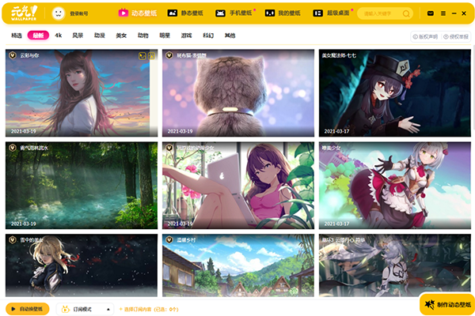Toggle 自动换壁纸 auto-change wallpaper
This screenshot has height=316, width=475.
click(28, 308)
